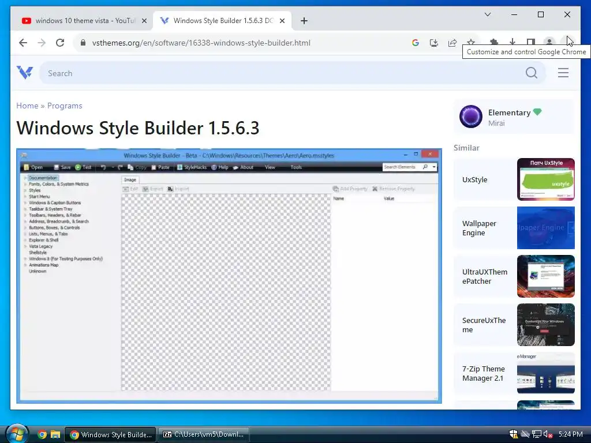Click the Windows security shield tray icon
Image resolution: width=591 pixels, height=443 pixels.
(513, 434)
